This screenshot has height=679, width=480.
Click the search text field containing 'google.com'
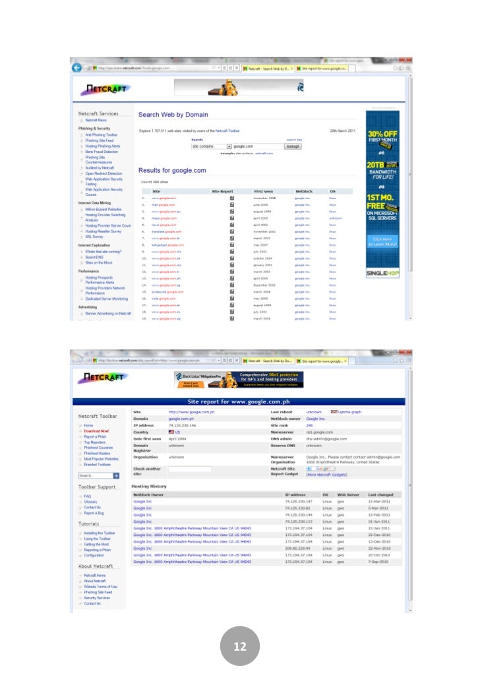click(x=258, y=146)
